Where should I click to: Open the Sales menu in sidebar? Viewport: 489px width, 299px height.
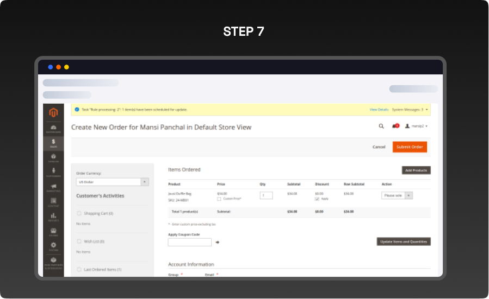click(x=53, y=143)
